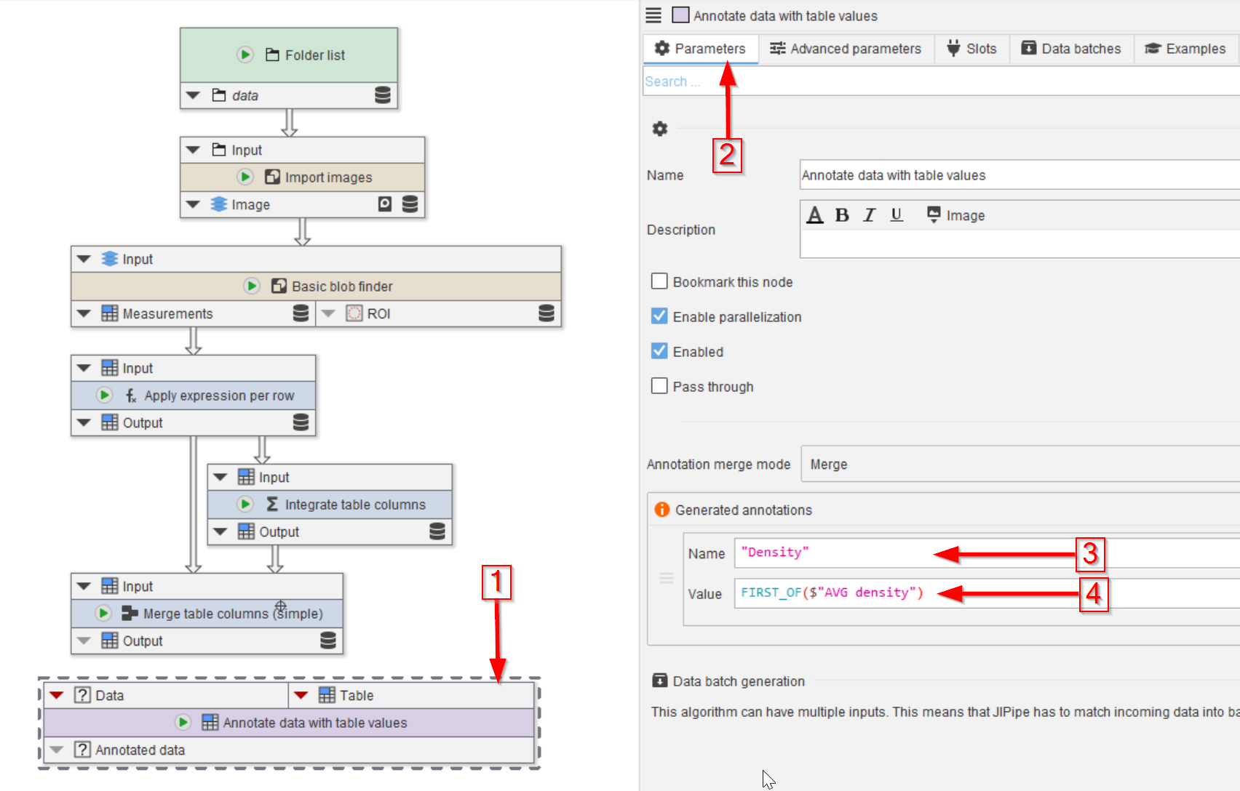1240x791 pixels.
Task: Click the Basic blob finder run icon
Action: (252, 286)
